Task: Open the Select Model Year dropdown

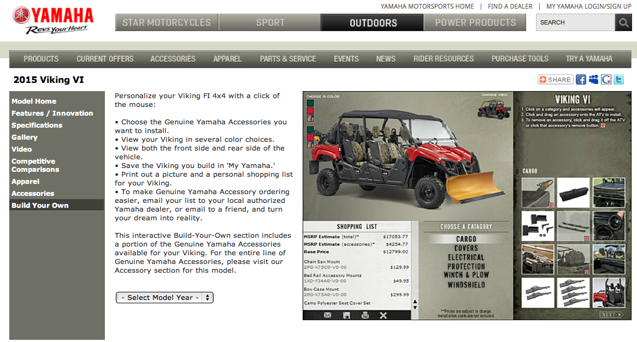Action: tap(164, 297)
